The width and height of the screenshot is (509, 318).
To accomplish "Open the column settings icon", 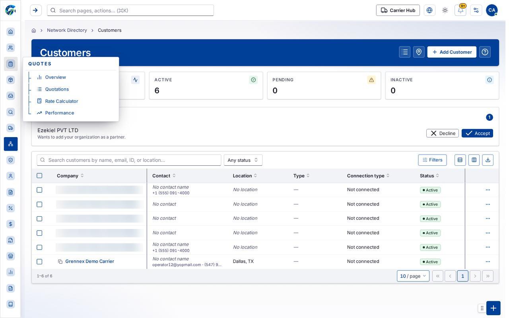I will click(474, 160).
